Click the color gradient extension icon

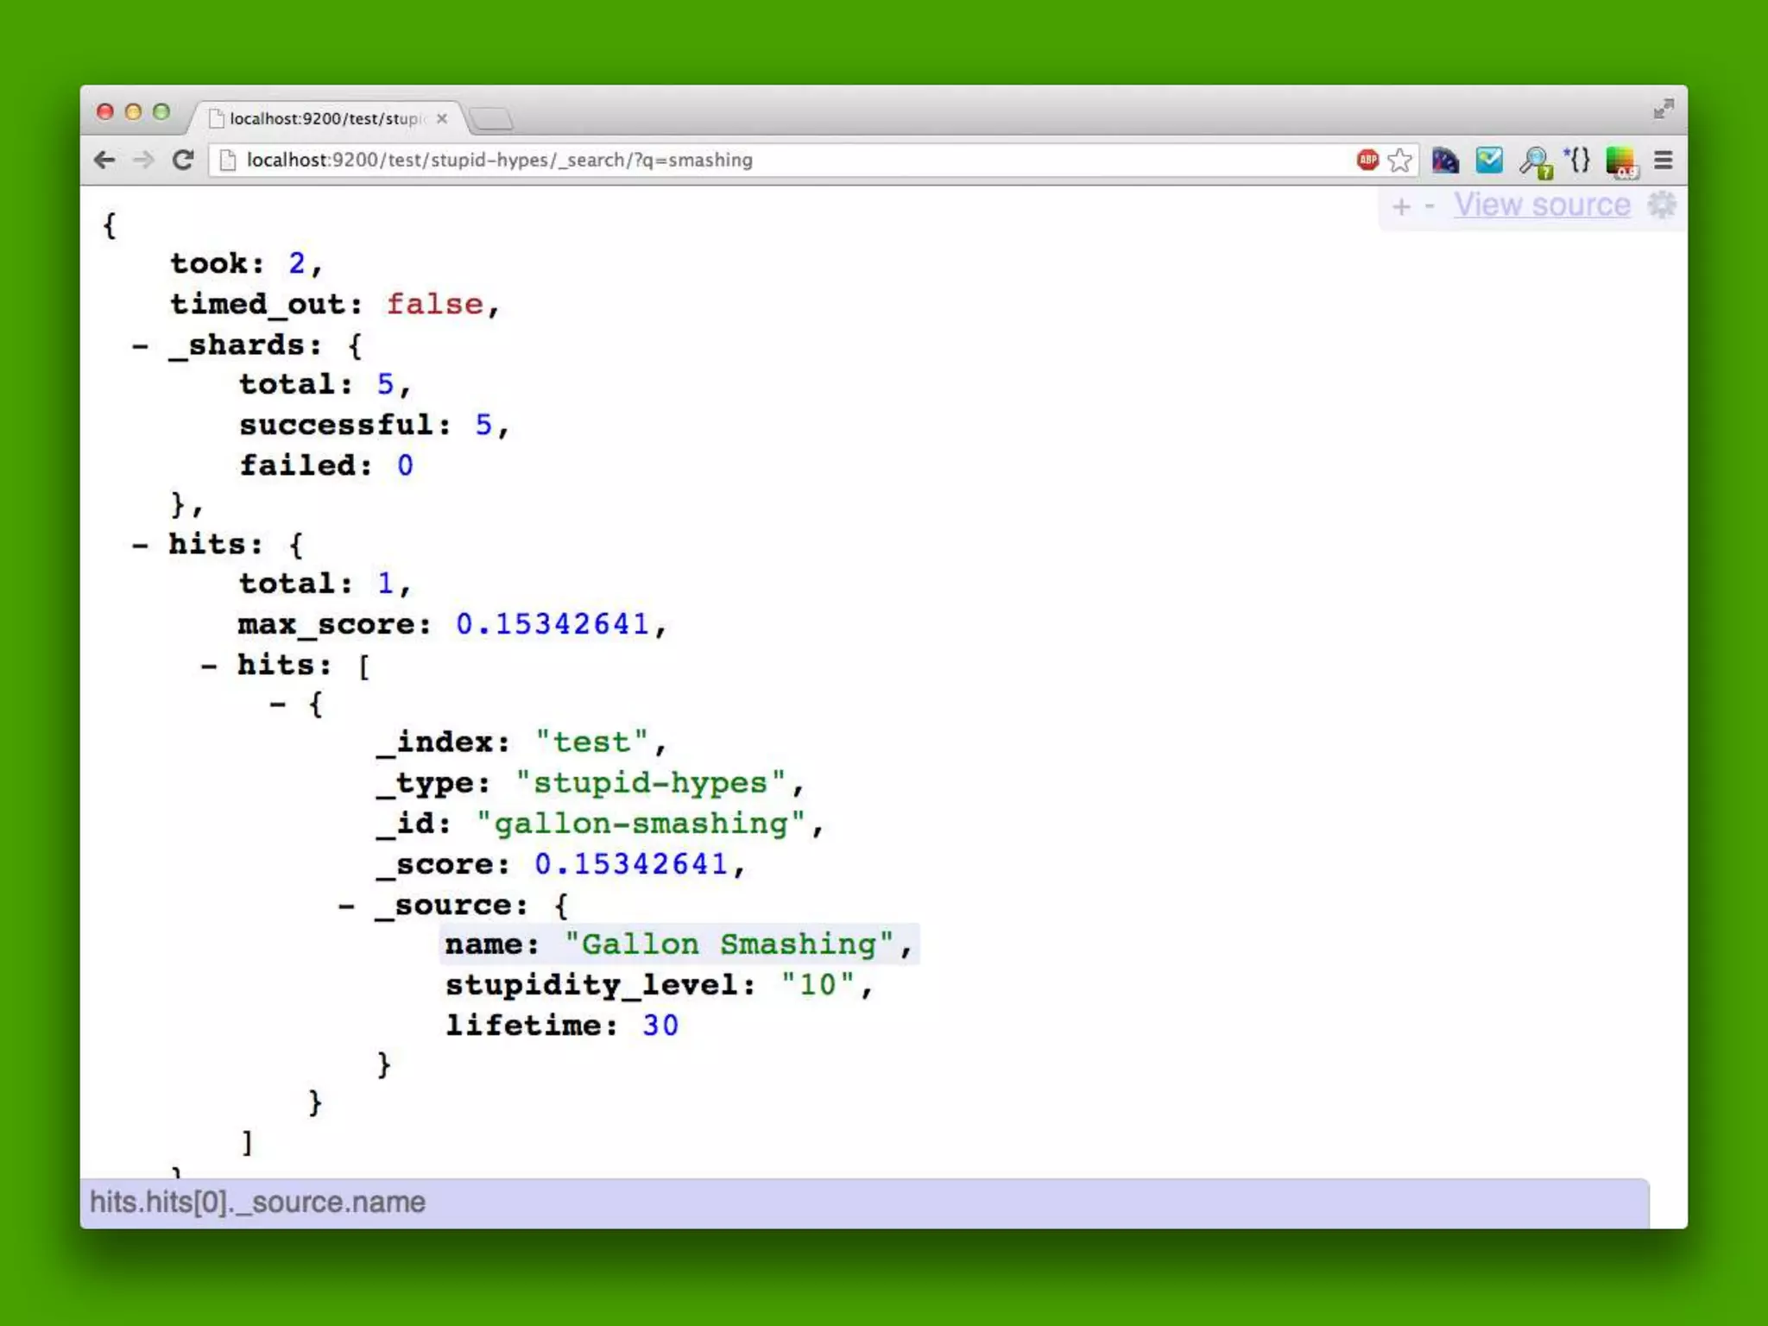[1620, 161]
